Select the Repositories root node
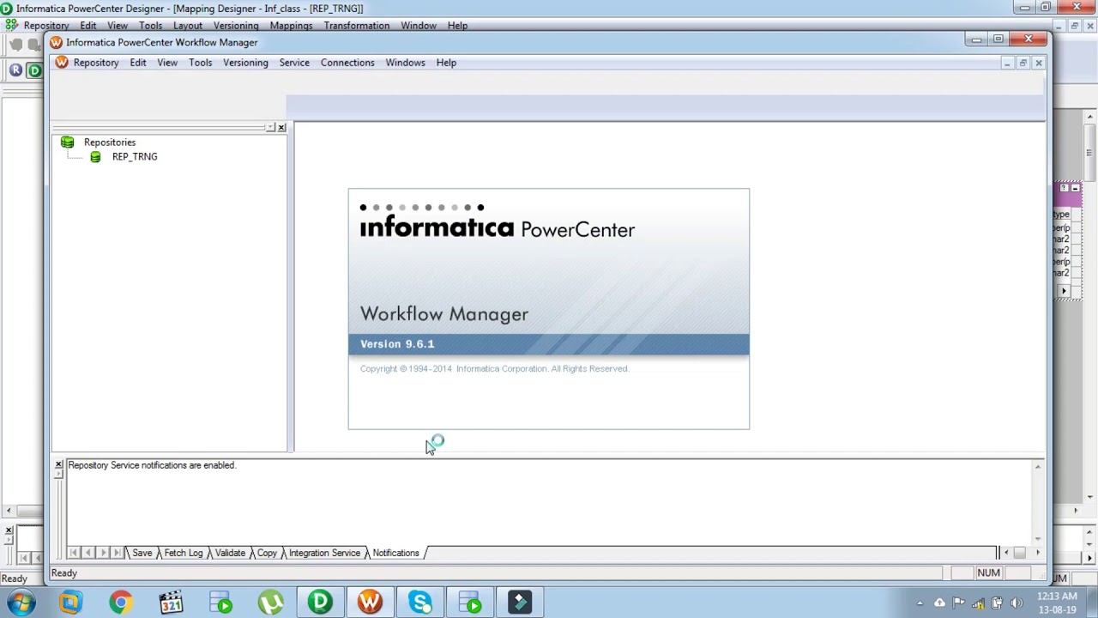 [110, 142]
